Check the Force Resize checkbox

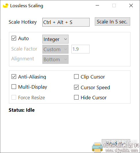[14, 97]
